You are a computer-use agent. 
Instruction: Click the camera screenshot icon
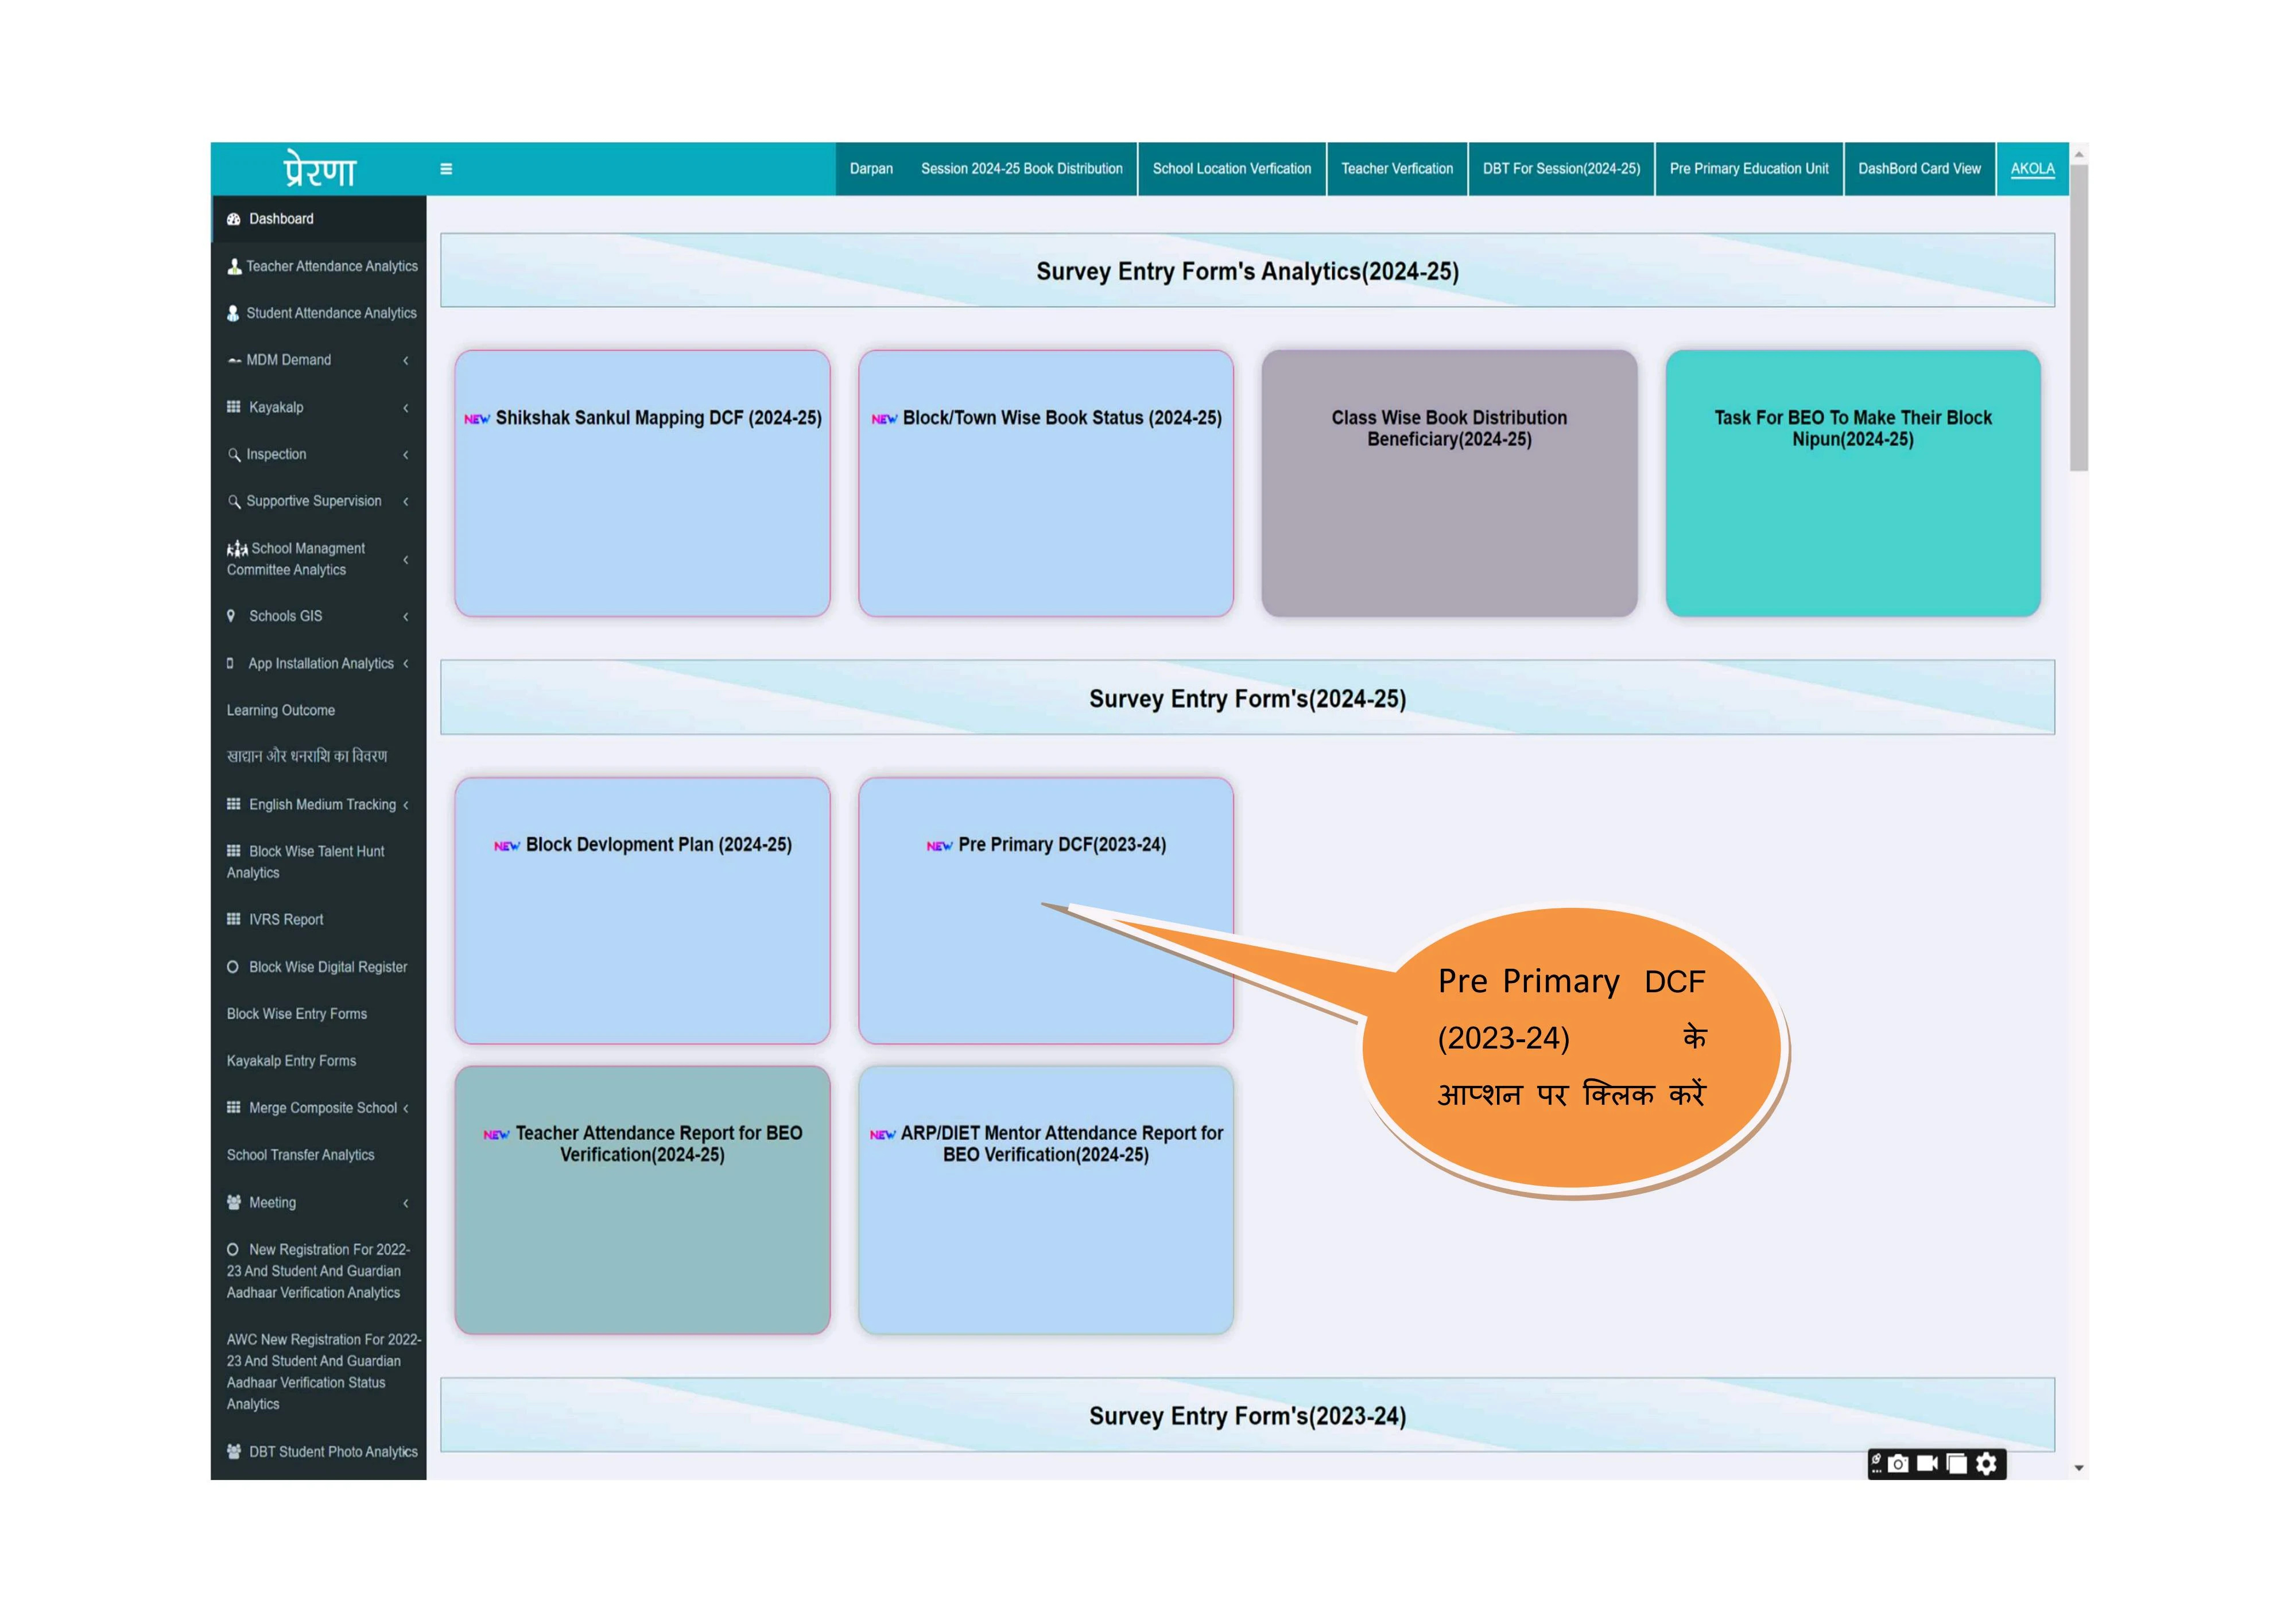click(1898, 1464)
